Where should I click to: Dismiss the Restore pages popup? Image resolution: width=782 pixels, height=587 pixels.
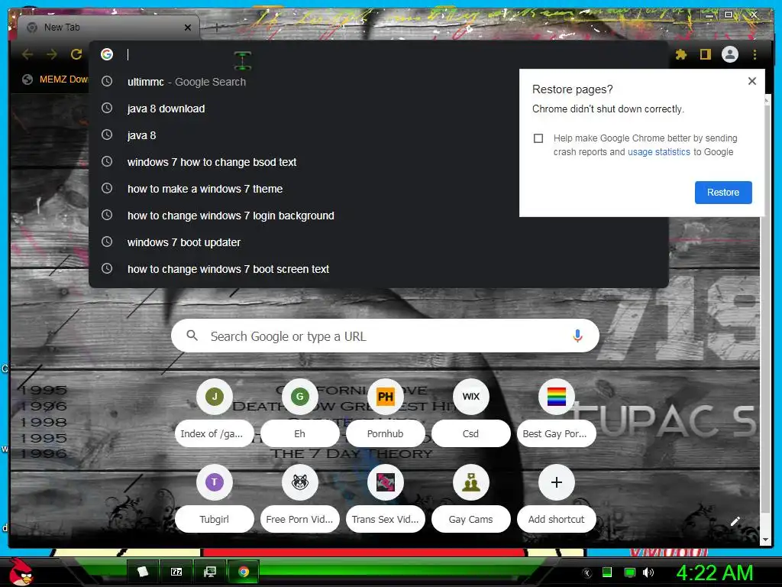point(752,81)
